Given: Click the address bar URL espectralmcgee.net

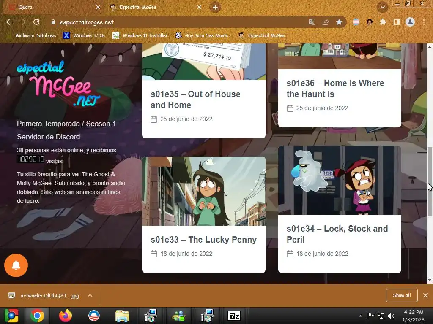Looking at the screenshot, I should tap(87, 22).
